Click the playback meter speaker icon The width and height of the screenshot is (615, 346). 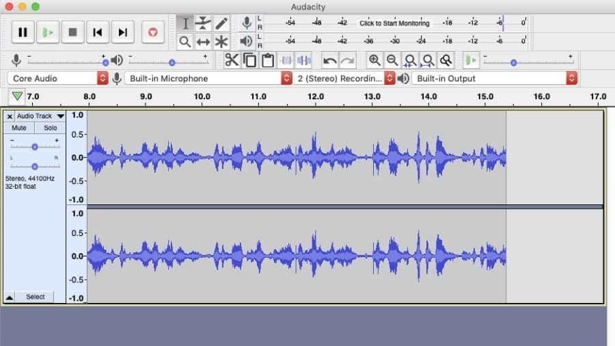pyautogui.click(x=246, y=41)
